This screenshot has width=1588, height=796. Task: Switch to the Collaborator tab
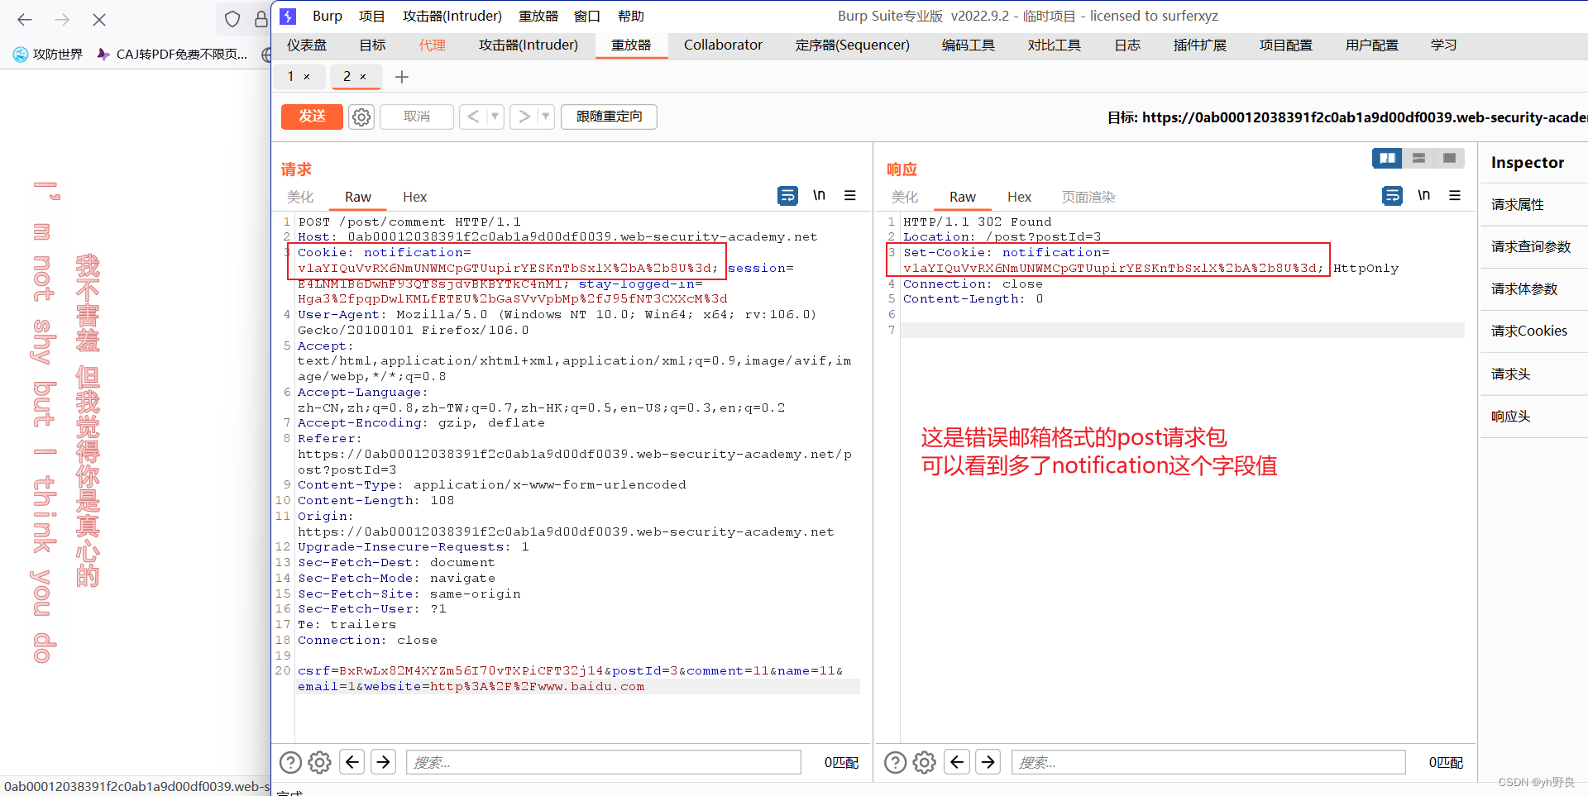[x=723, y=45]
